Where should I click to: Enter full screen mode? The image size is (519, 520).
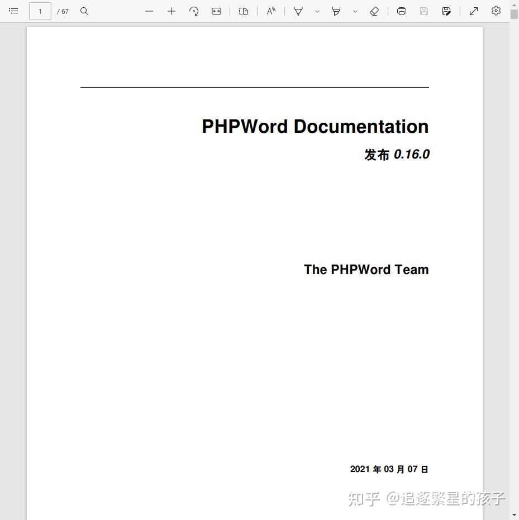pyautogui.click(x=474, y=11)
